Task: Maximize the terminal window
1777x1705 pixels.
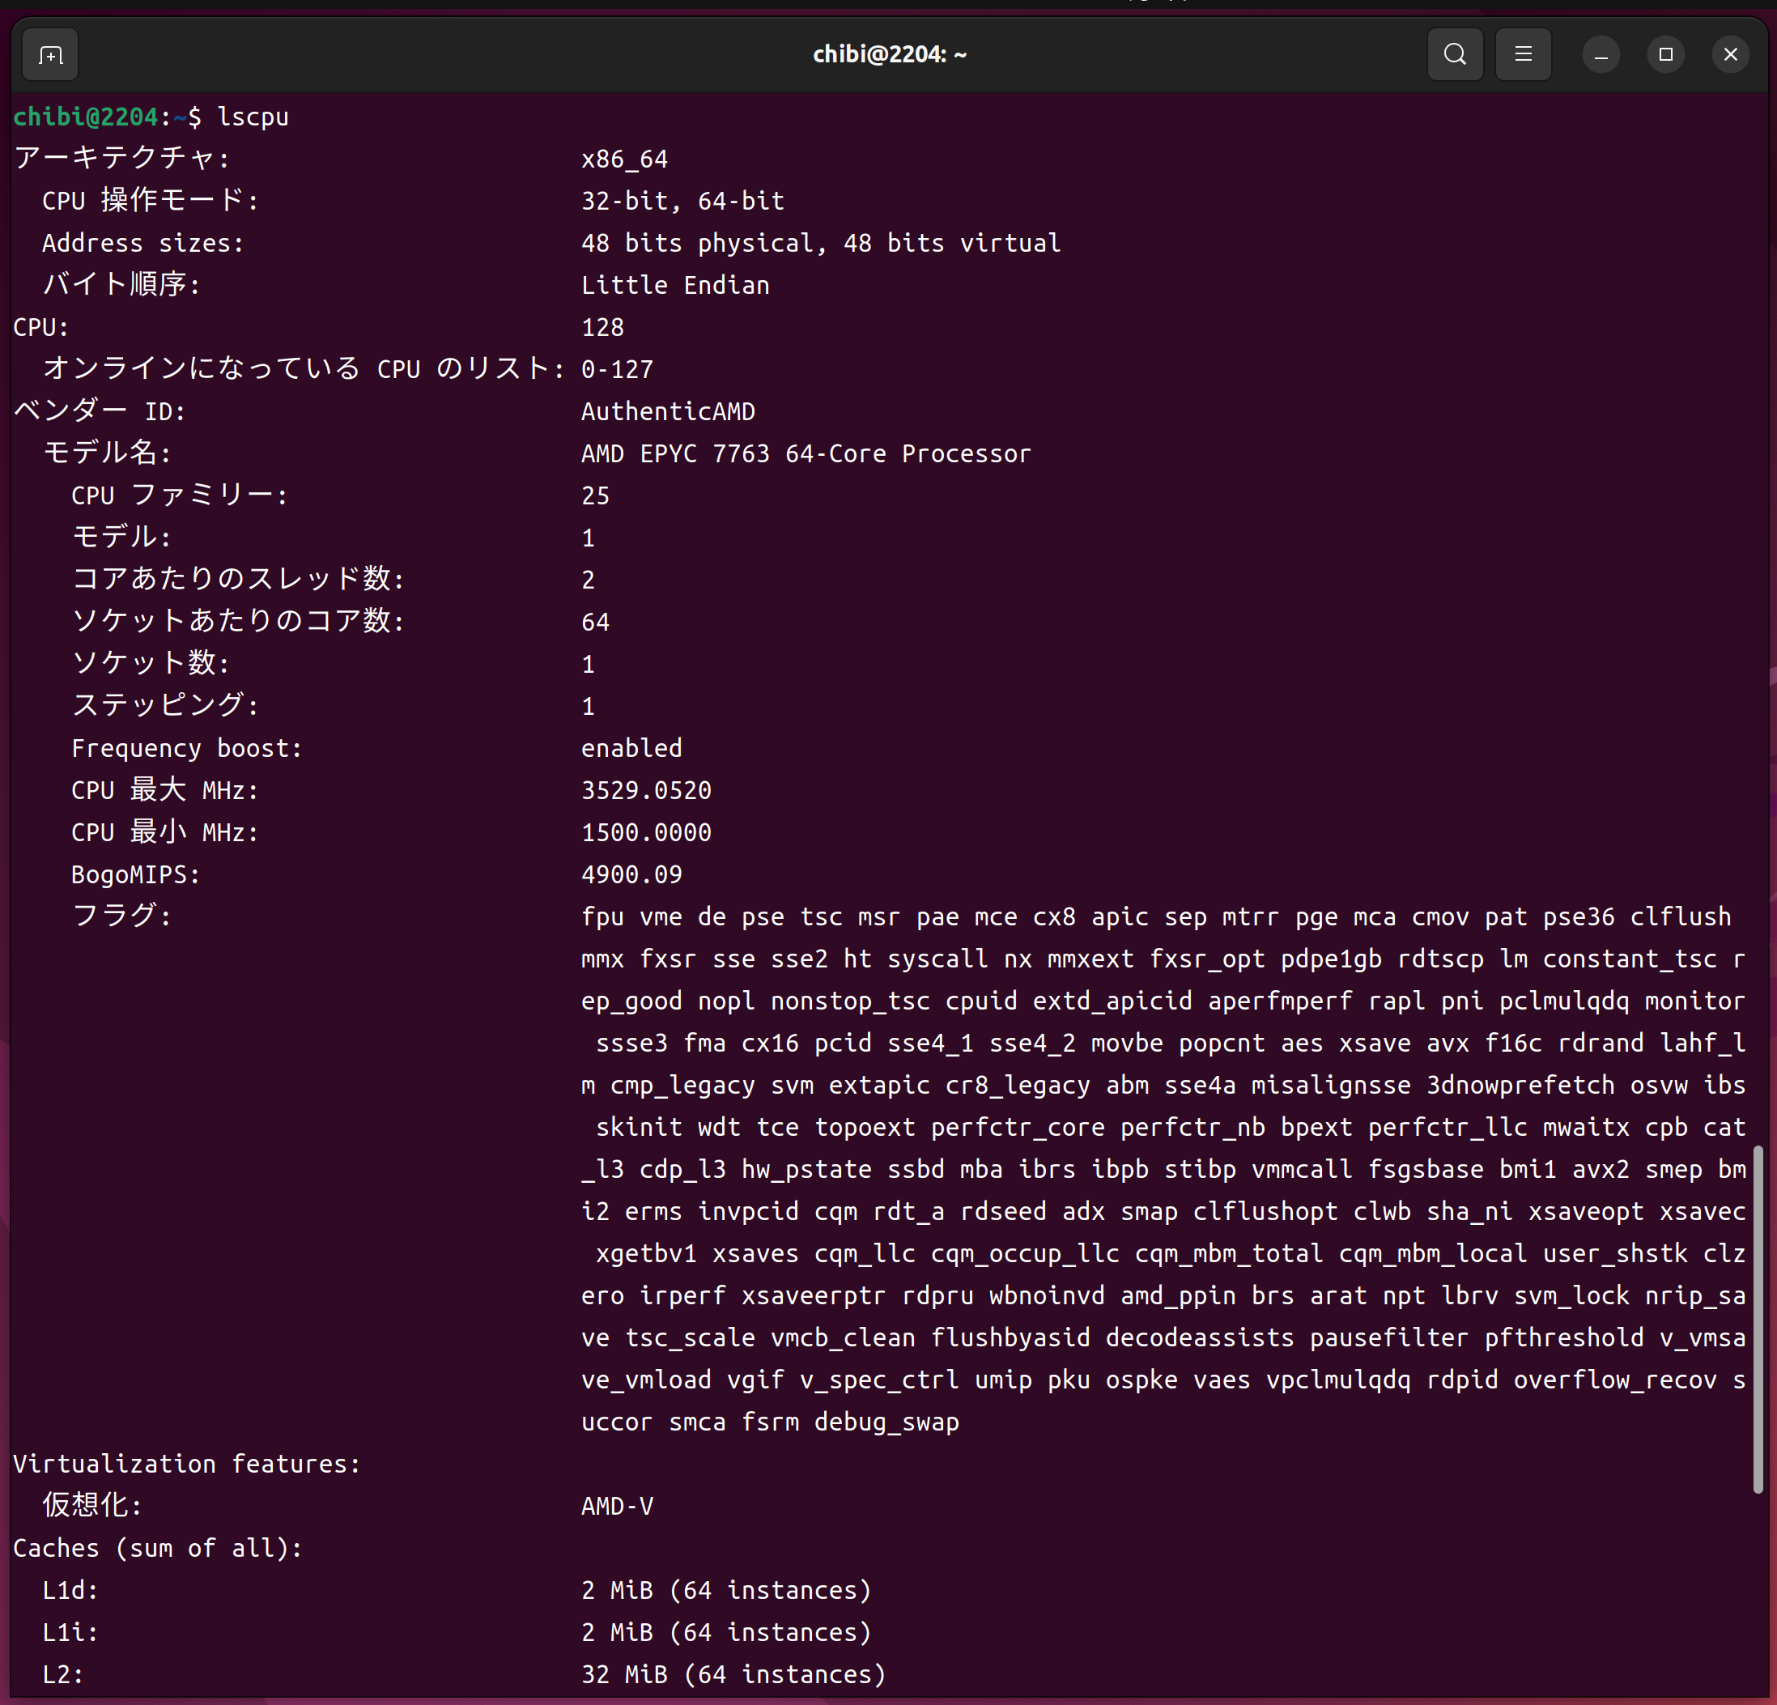Action: tap(1664, 55)
